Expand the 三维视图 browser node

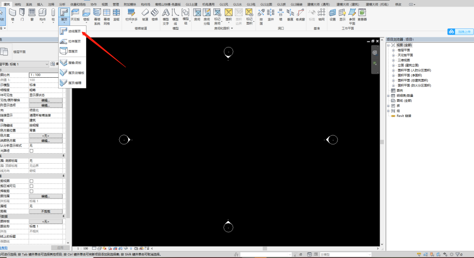click(393, 60)
